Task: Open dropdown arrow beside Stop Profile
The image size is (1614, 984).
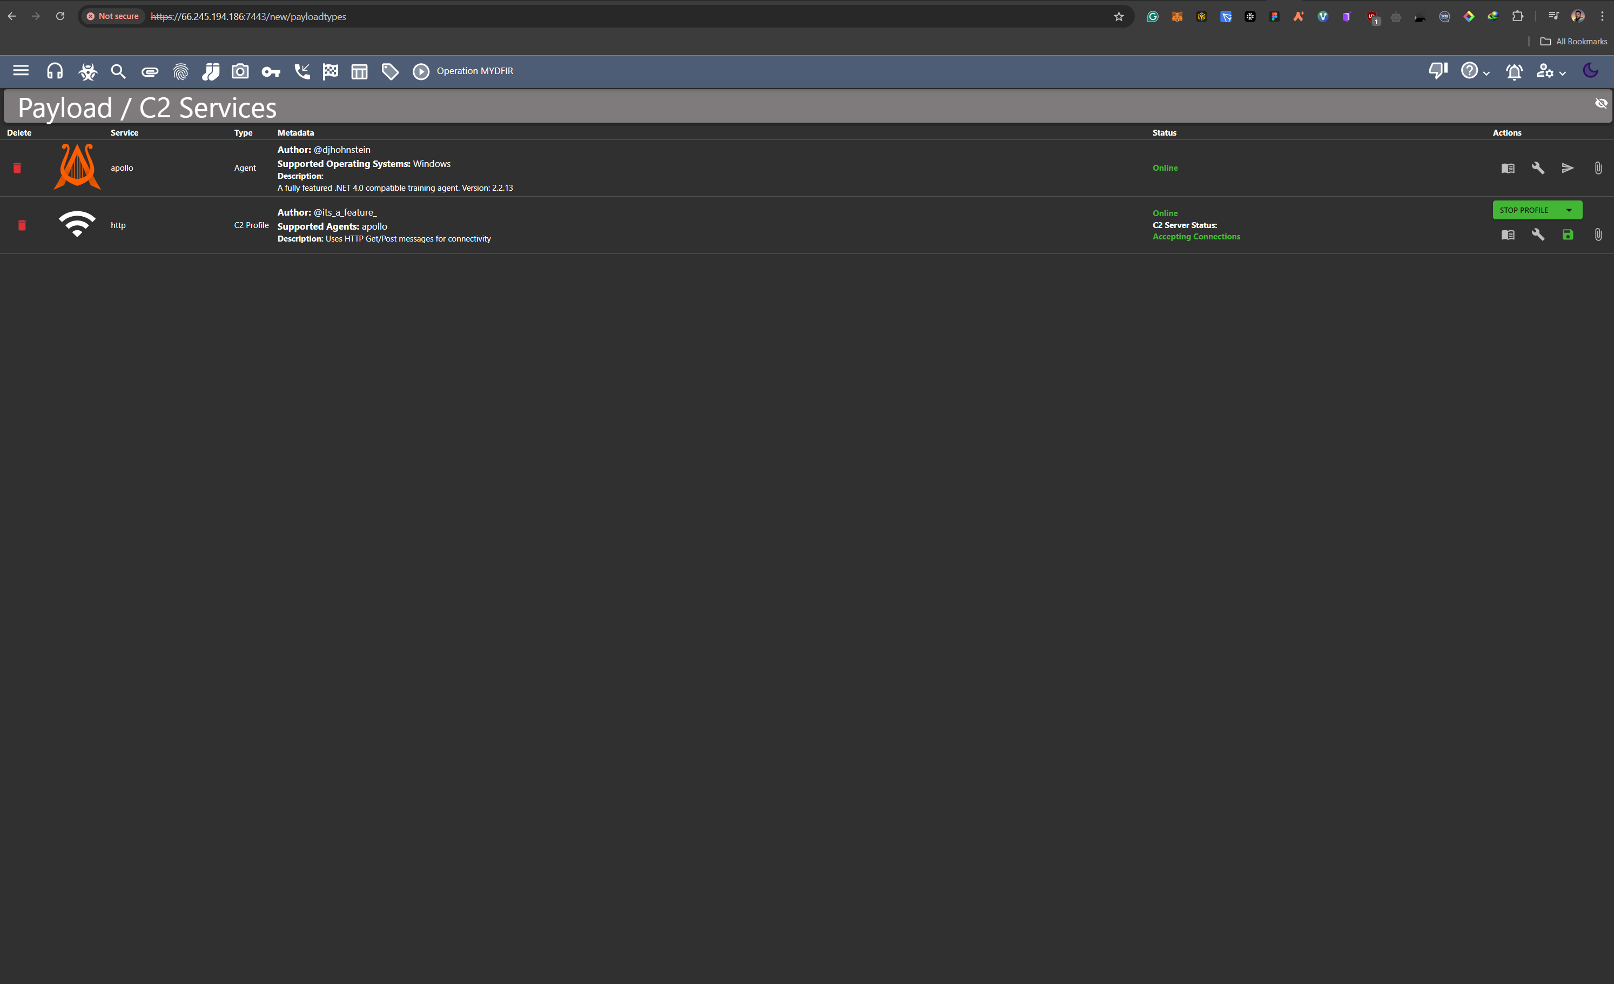Action: click(x=1569, y=210)
